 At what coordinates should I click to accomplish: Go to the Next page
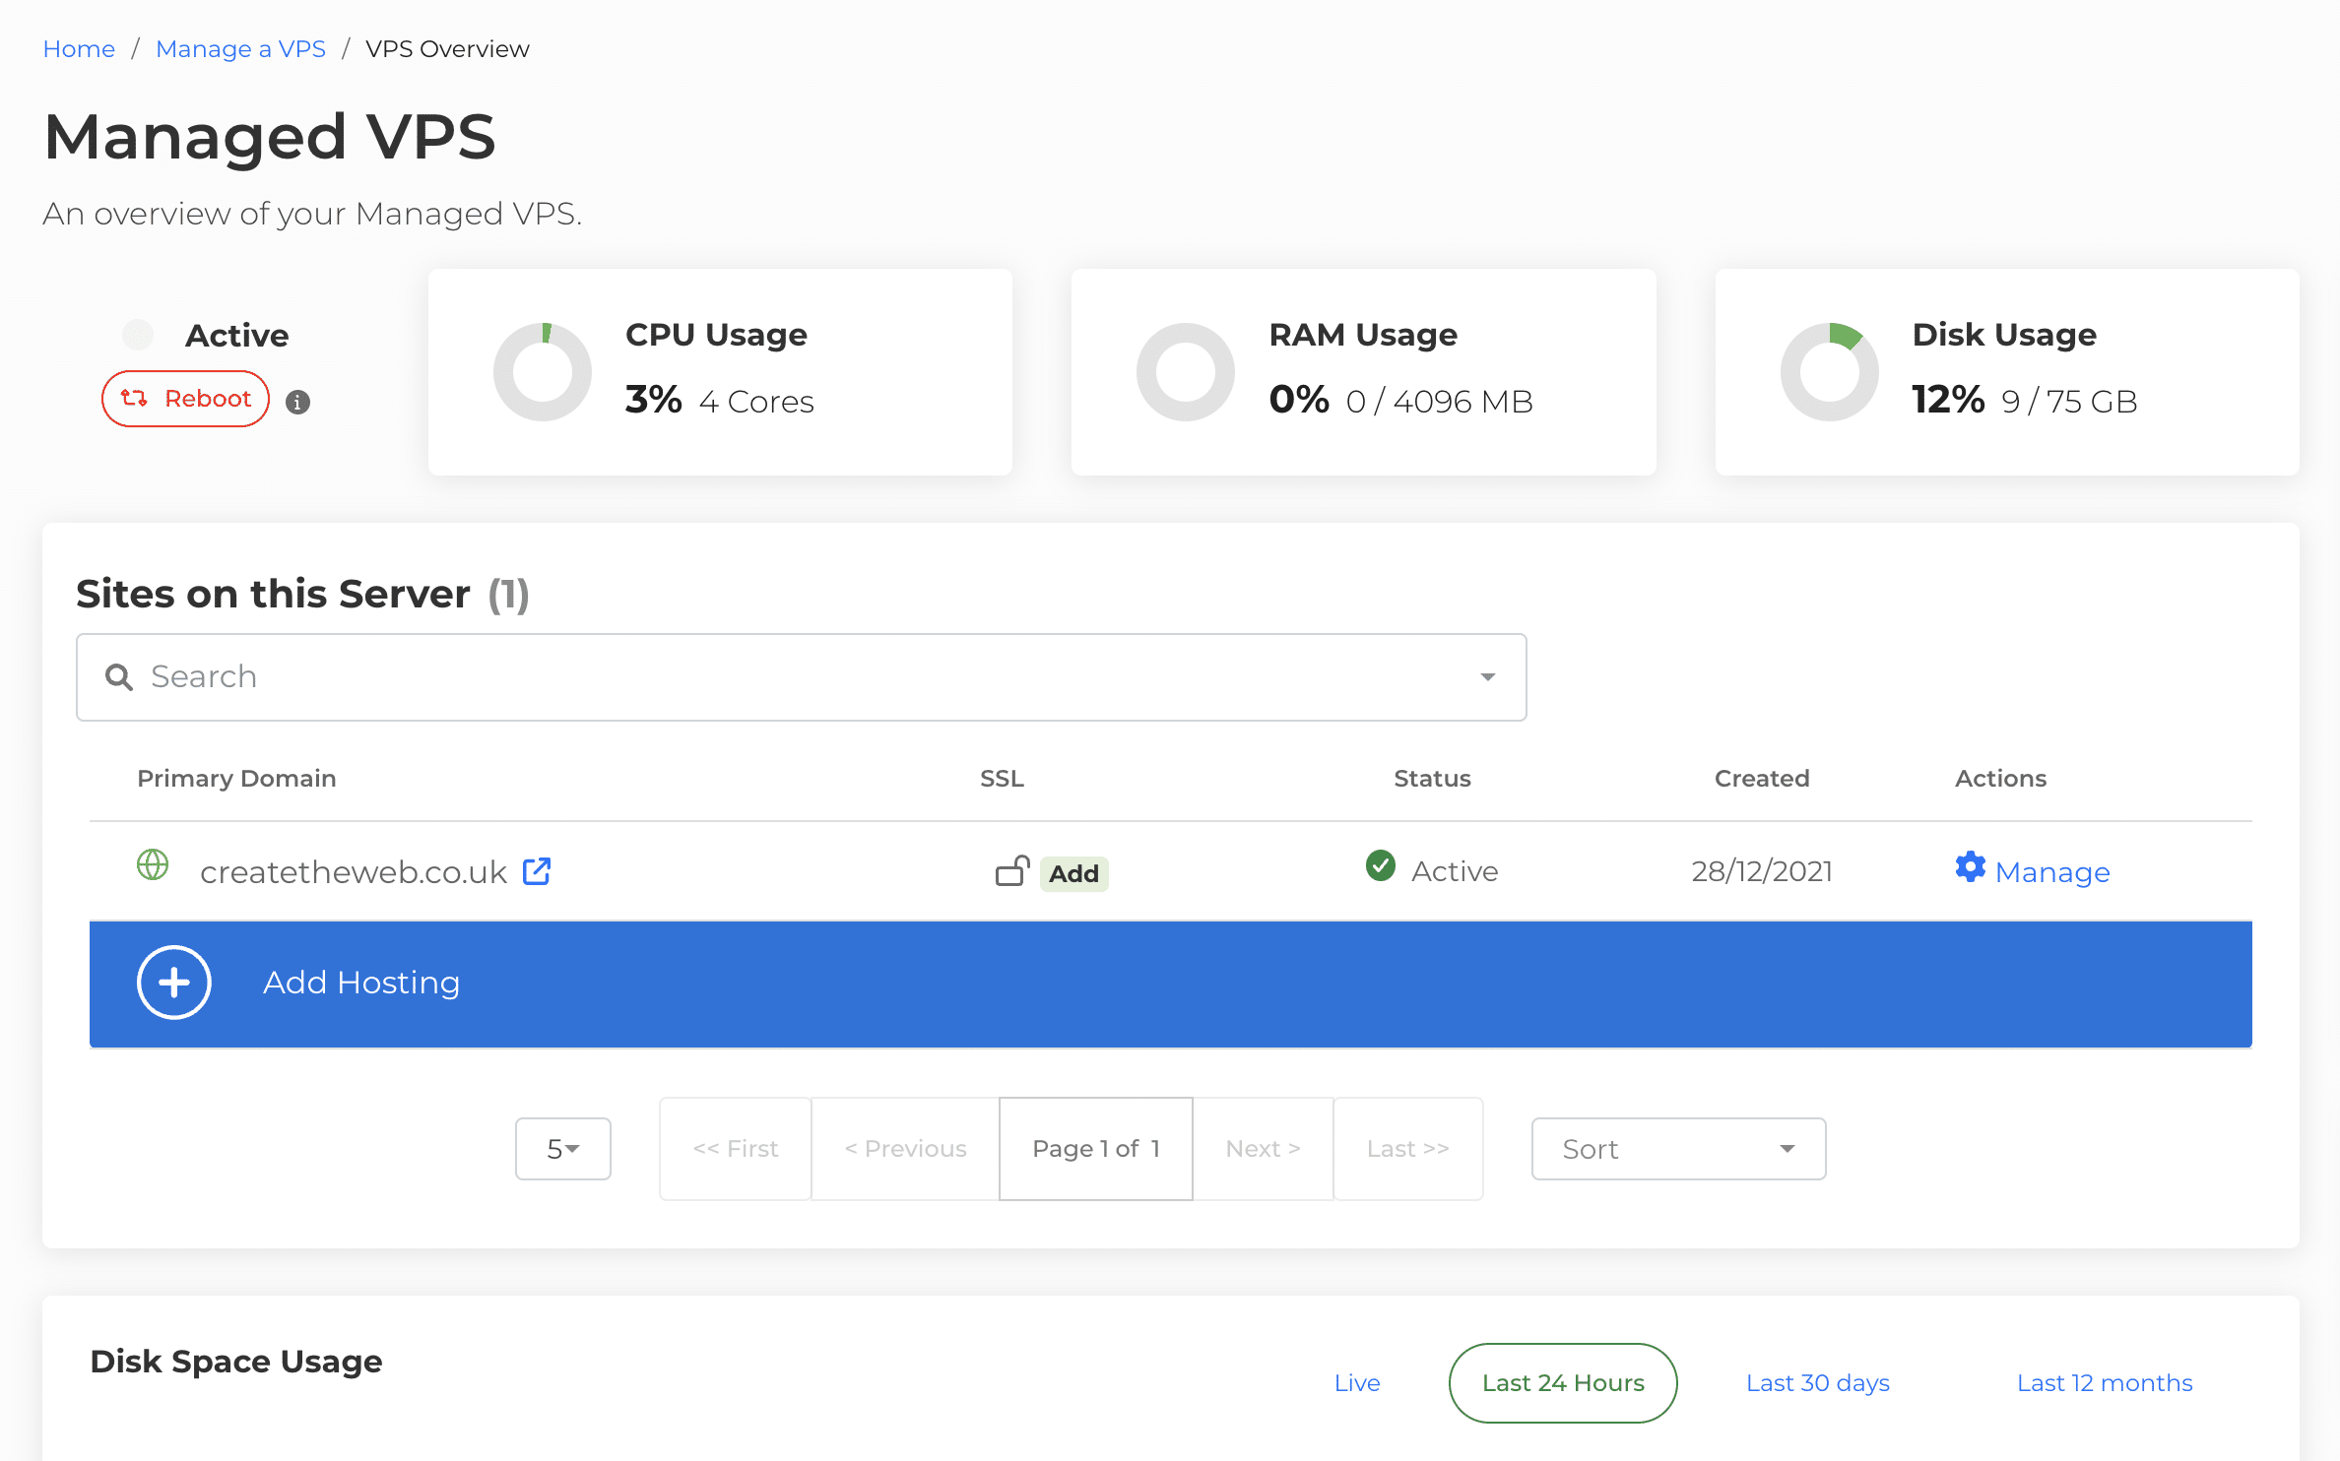coord(1263,1149)
